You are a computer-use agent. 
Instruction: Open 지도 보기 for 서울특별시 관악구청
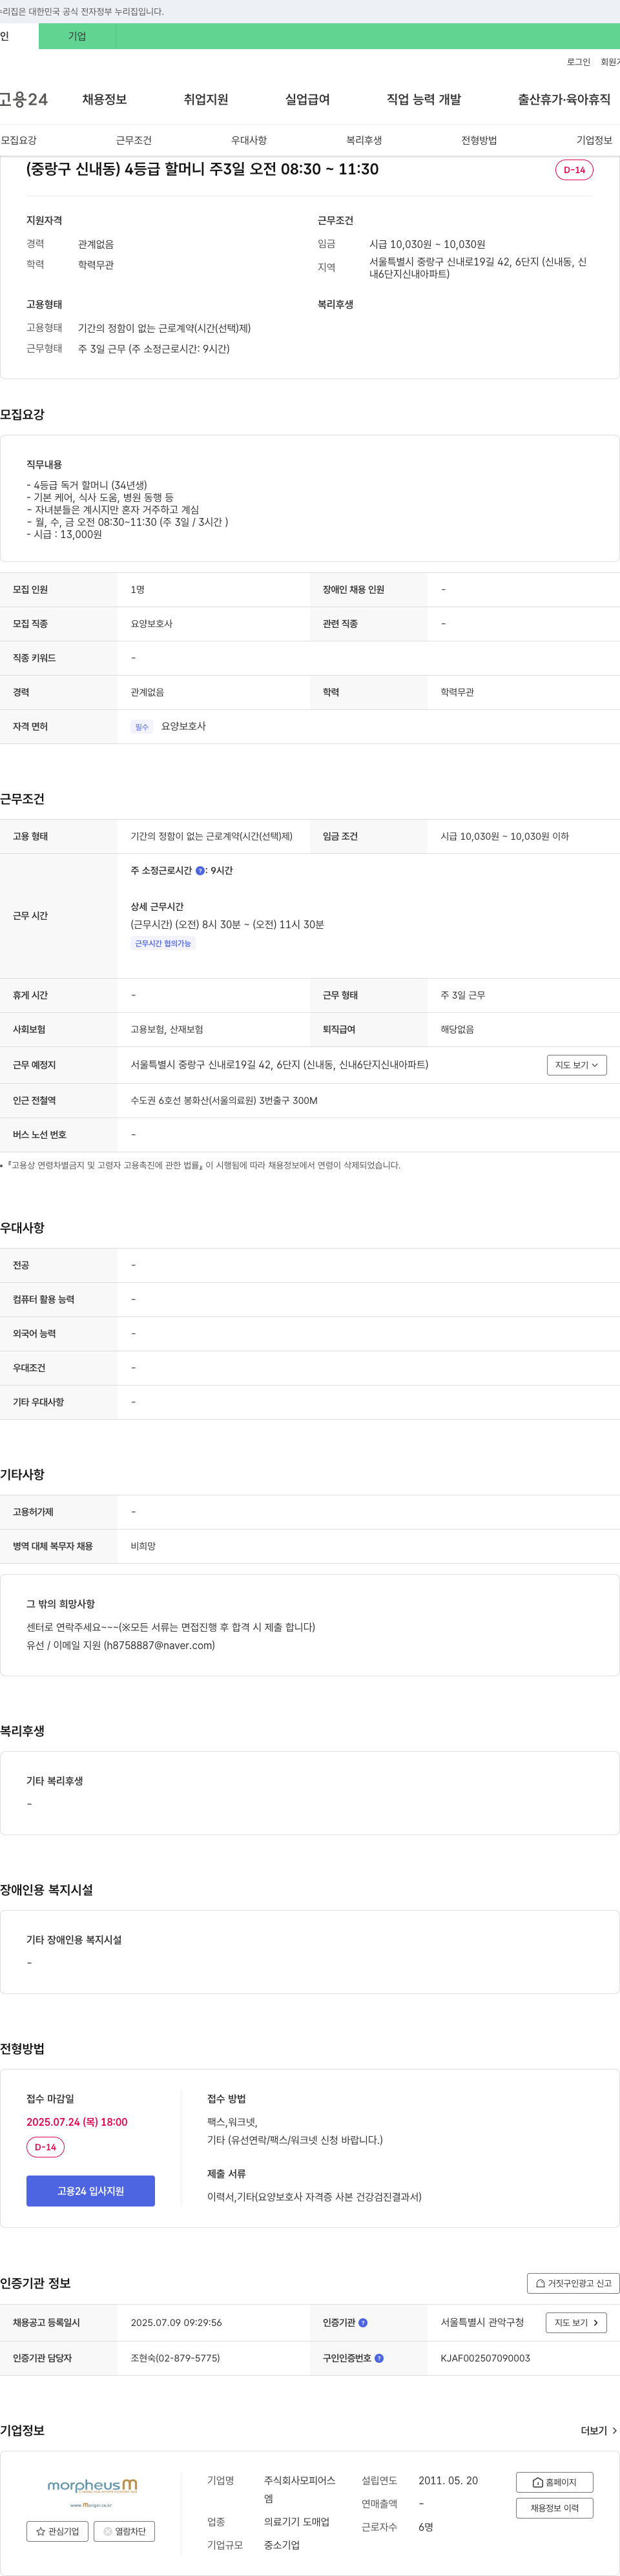576,2323
